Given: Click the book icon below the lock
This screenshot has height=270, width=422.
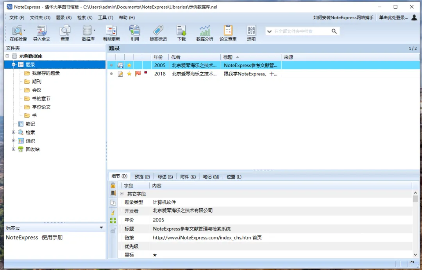Looking at the screenshot, I should 113,193.
